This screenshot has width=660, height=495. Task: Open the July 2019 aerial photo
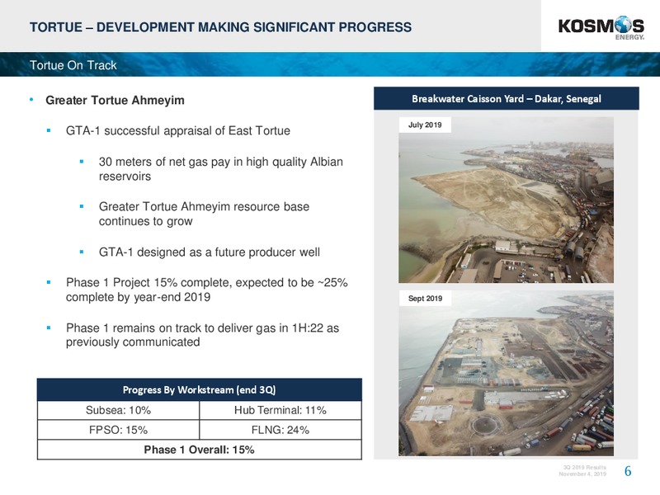click(506, 200)
